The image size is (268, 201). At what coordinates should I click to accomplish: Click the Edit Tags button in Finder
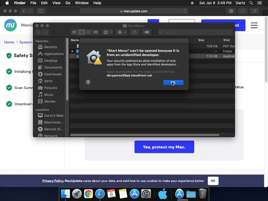(147, 32)
